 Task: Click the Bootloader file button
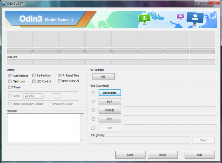(110, 93)
